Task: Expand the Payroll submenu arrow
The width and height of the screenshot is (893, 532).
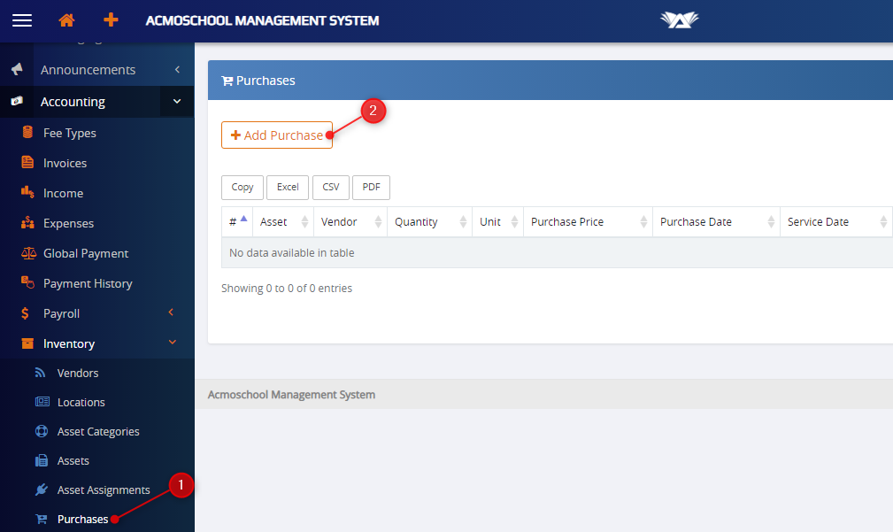Action: click(x=172, y=312)
